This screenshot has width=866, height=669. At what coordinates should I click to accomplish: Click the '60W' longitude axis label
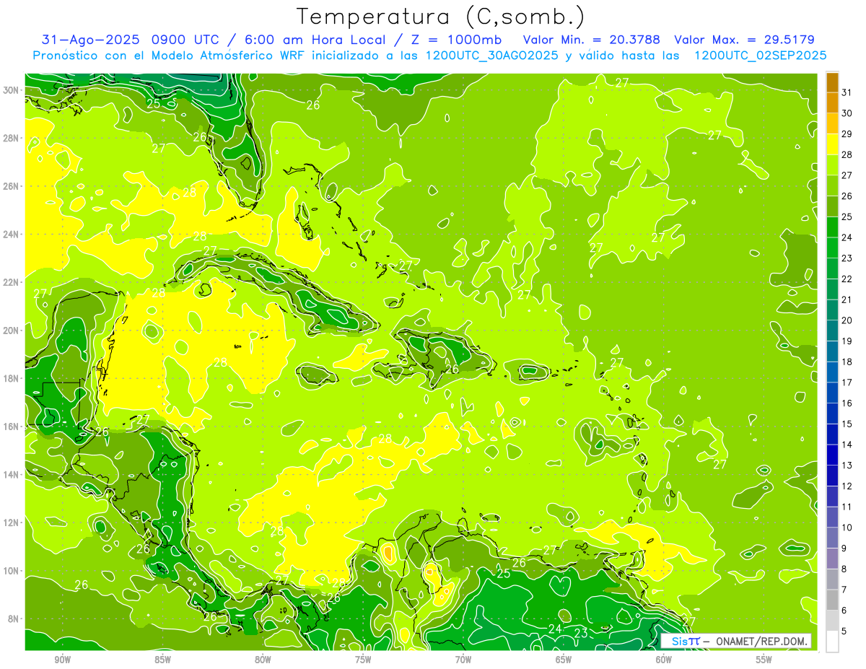tap(664, 659)
